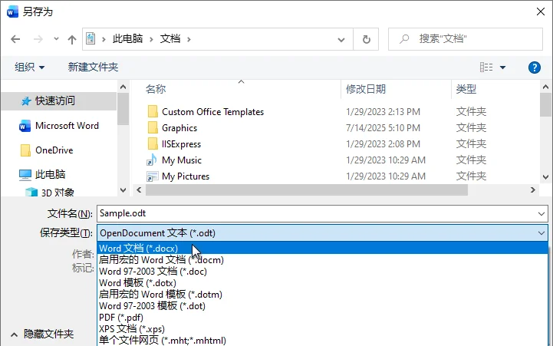Click the Forward navigation arrow
Screen dimensions: 553x346
(x=38, y=39)
